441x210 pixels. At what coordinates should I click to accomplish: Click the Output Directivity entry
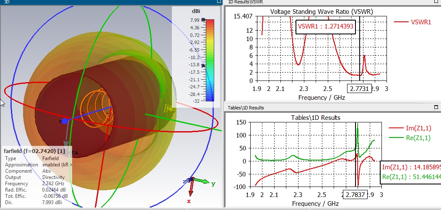(53, 177)
